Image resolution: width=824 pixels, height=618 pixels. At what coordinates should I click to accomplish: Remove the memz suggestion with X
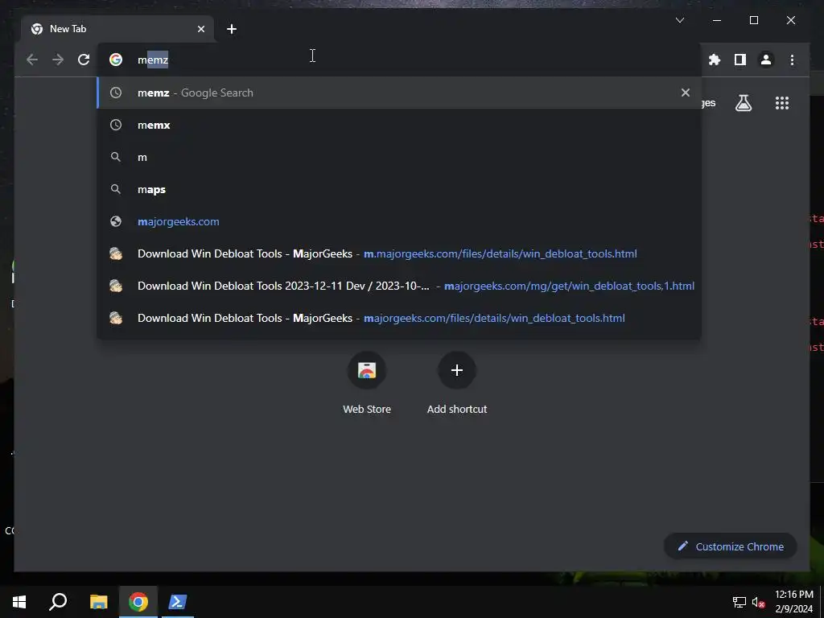(x=686, y=93)
